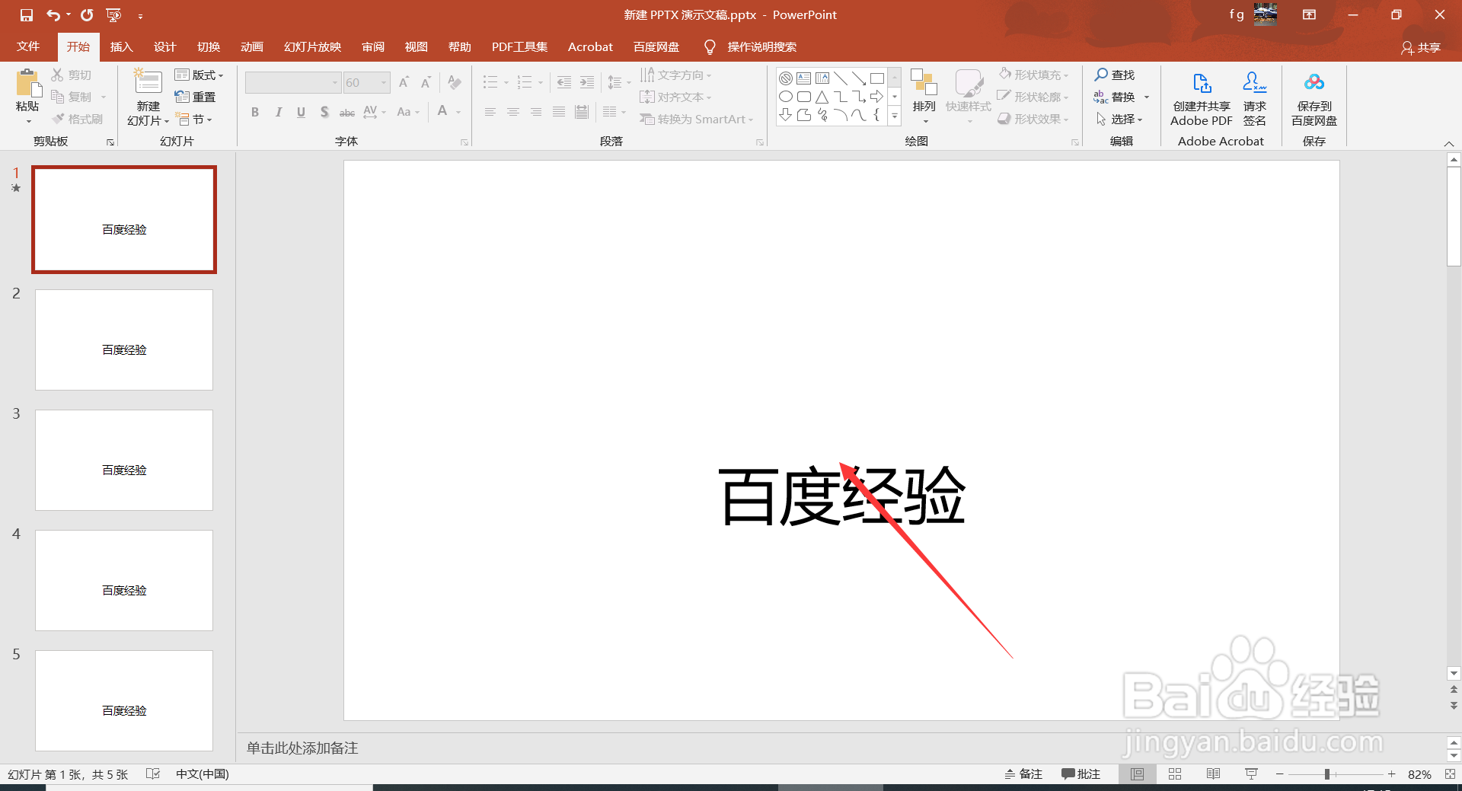The image size is (1462, 791).
Task: Click Fit slide to window icon
Action: (x=1450, y=774)
